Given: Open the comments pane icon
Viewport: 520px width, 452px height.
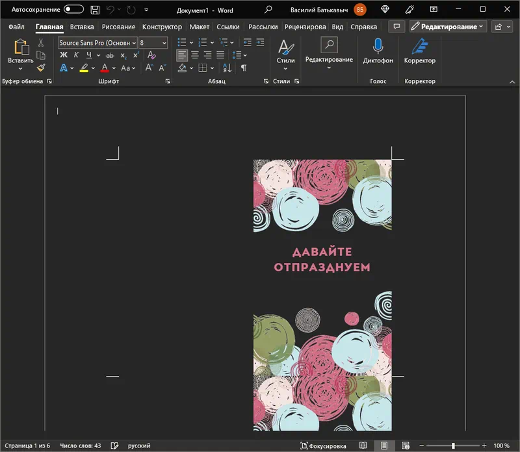Looking at the screenshot, I should click(x=396, y=27).
